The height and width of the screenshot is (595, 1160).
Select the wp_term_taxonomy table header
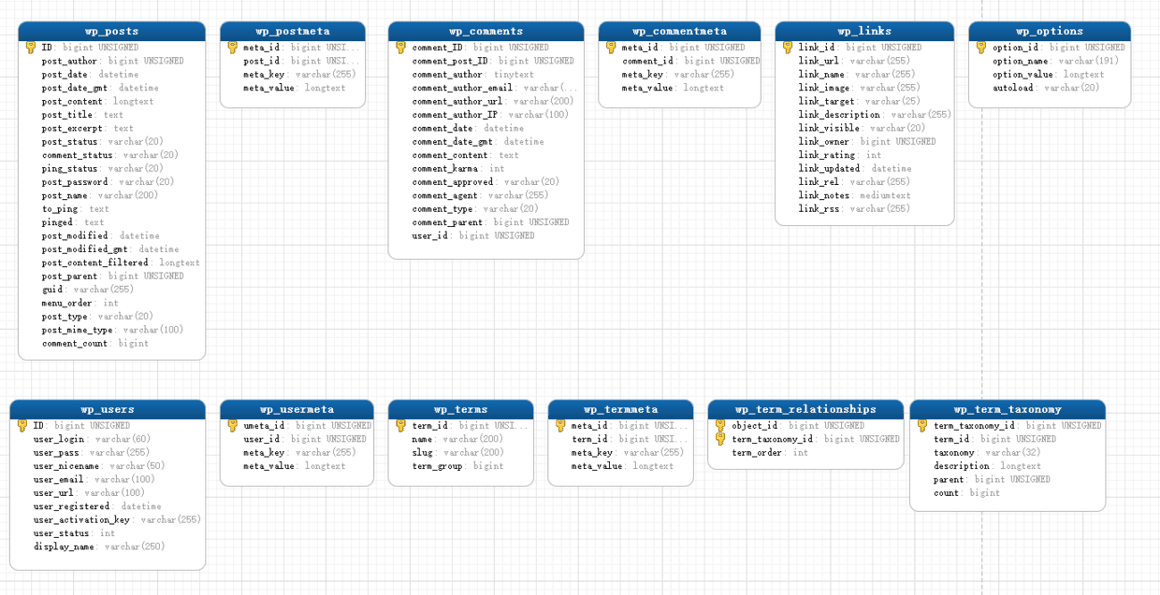click(x=1007, y=409)
